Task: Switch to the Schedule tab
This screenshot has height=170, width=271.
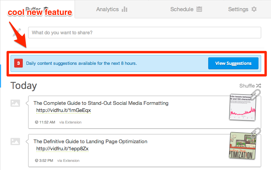Action: coord(186,9)
